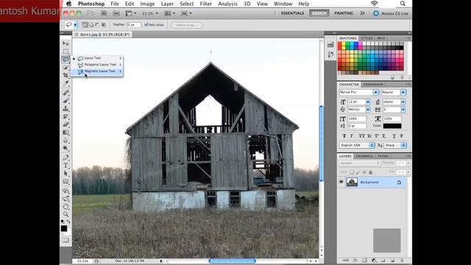The width and height of the screenshot is (471, 265).
Task: Select the Eyedropper tool
Action: (x=65, y=83)
